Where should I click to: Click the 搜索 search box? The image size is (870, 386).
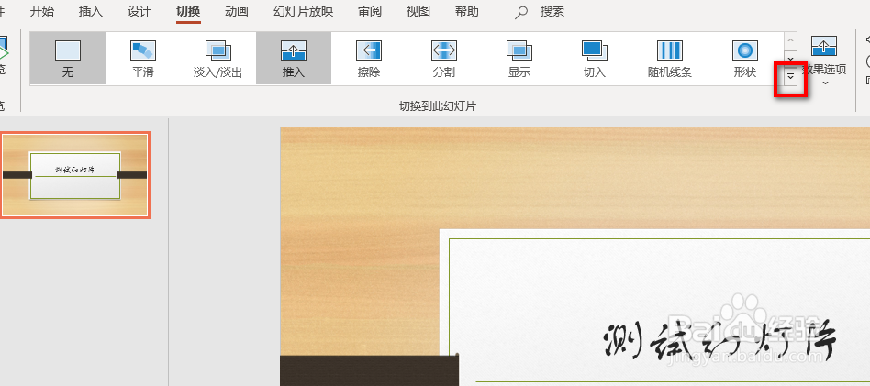[x=552, y=12]
